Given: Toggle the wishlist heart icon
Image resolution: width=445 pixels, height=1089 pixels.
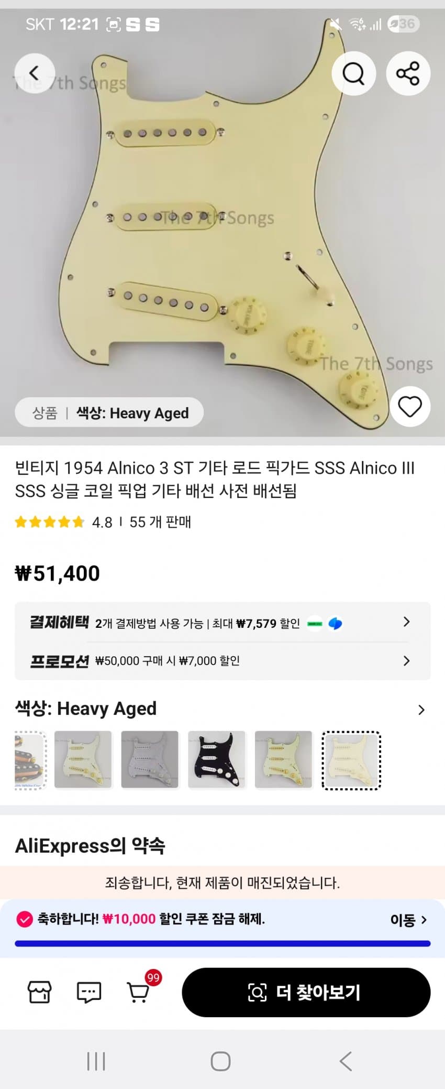Looking at the screenshot, I should pyautogui.click(x=410, y=407).
